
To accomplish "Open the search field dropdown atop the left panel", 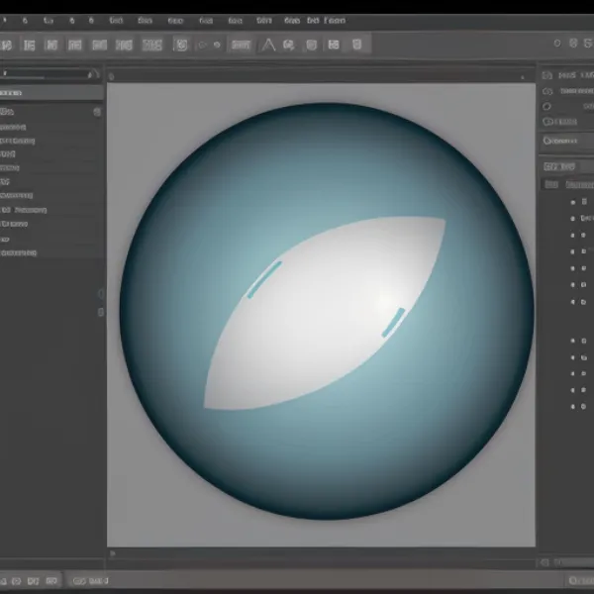I will click(x=96, y=73).
